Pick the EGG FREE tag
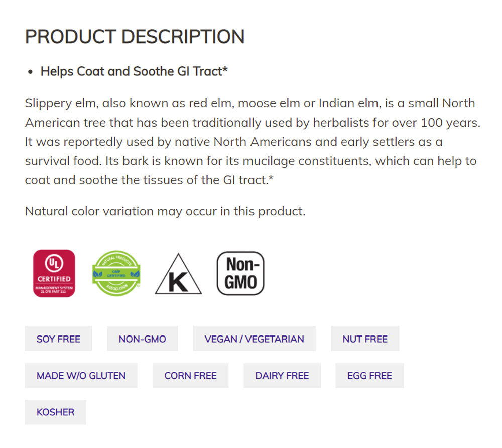502x448 pixels. point(369,376)
